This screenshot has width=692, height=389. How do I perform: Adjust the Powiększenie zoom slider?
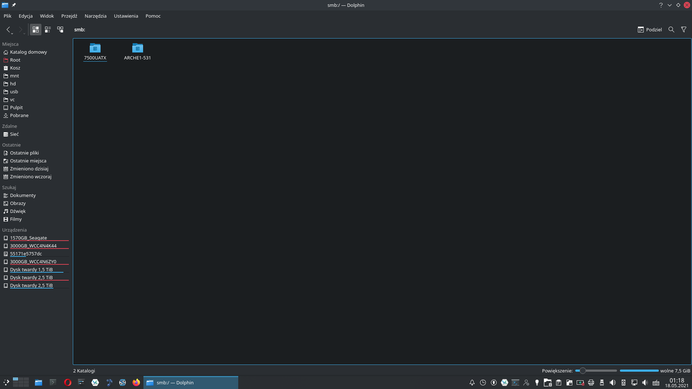point(596,371)
